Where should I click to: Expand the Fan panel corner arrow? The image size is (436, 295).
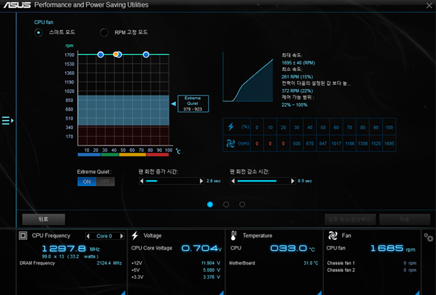pyautogui.click(x=418, y=292)
